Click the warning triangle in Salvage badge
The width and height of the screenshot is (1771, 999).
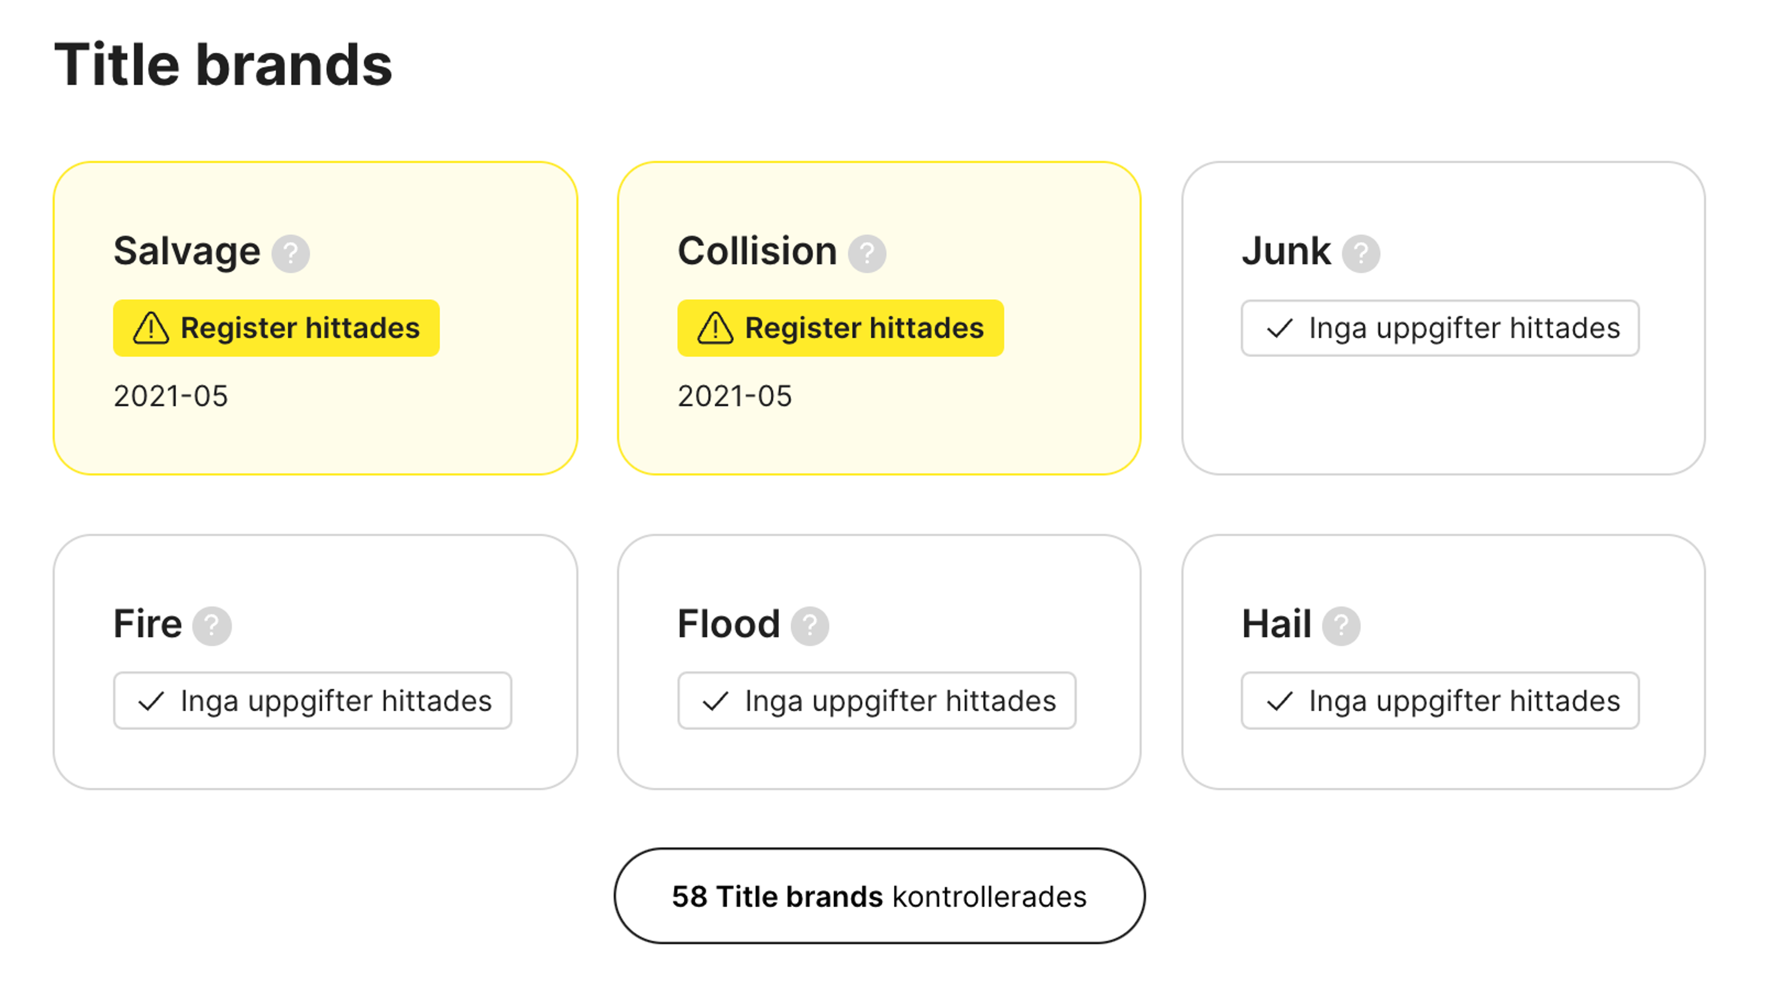tap(150, 328)
